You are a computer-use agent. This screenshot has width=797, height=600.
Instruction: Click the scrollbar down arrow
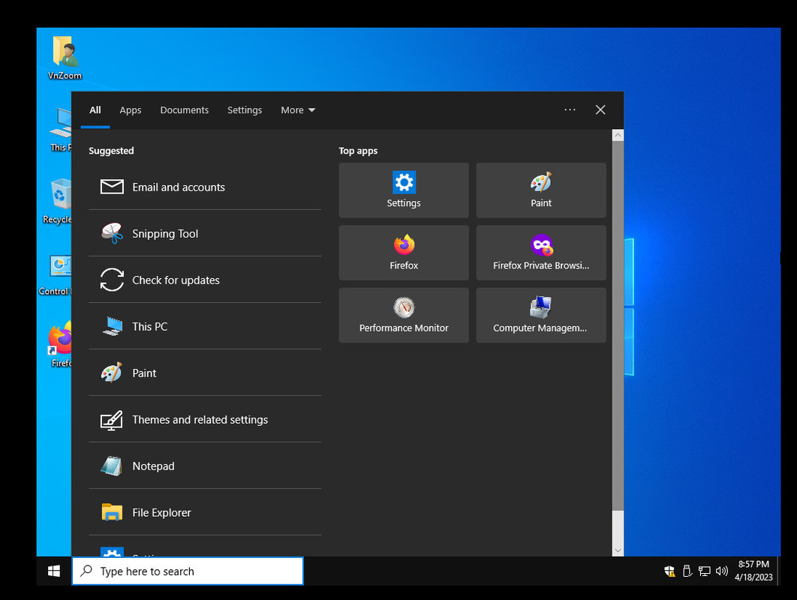[618, 550]
